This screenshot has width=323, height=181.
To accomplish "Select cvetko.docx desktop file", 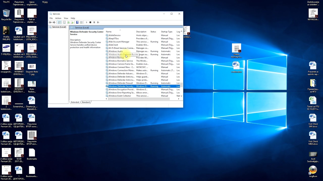I will tap(236, 67).
